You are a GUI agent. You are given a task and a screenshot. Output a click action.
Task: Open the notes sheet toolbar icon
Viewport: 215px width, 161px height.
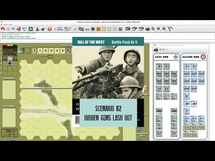pyautogui.click(x=24, y=29)
